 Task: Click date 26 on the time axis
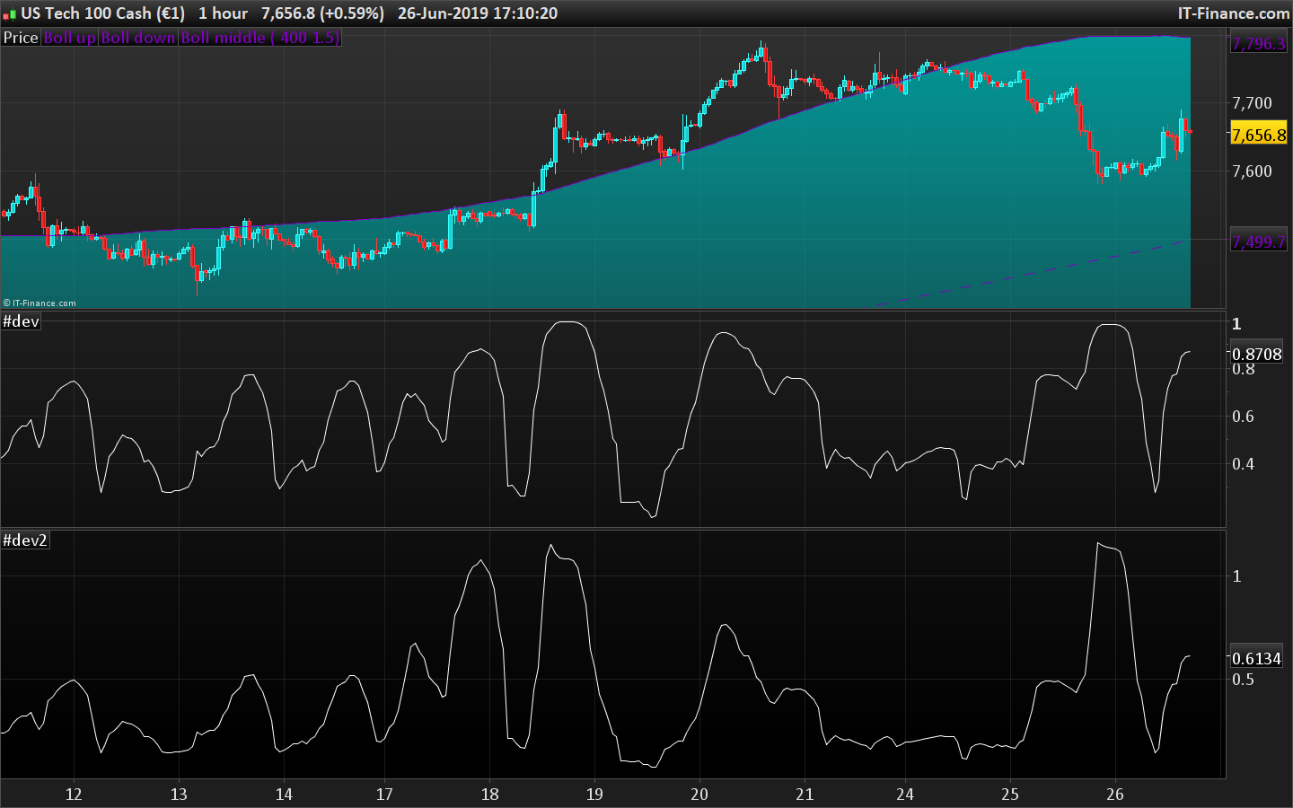pos(1115,794)
